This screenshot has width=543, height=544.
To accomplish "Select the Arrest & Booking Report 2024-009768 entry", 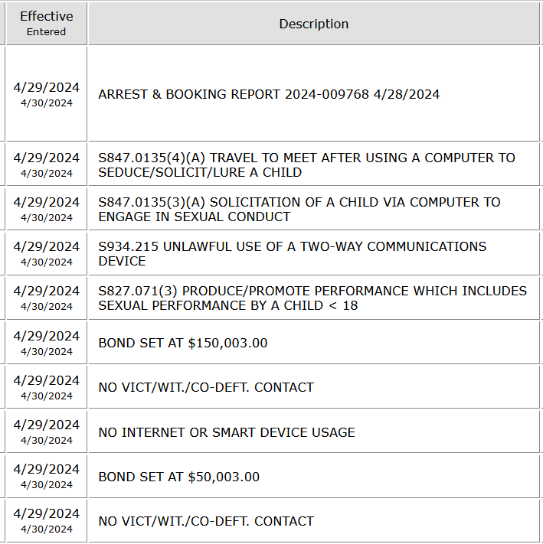I will coord(269,95).
